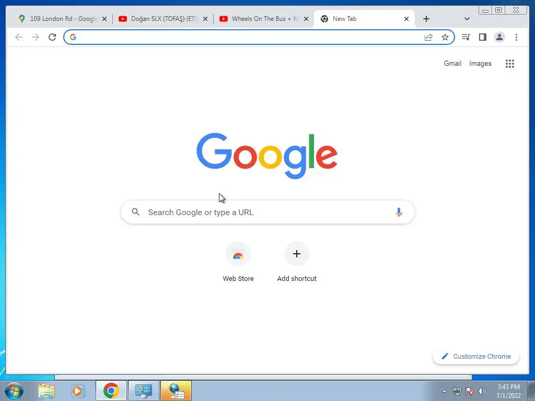The width and height of the screenshot is (535, 401).
Task: Click the Google icon in address bar
Action: (x=73, y=37)
